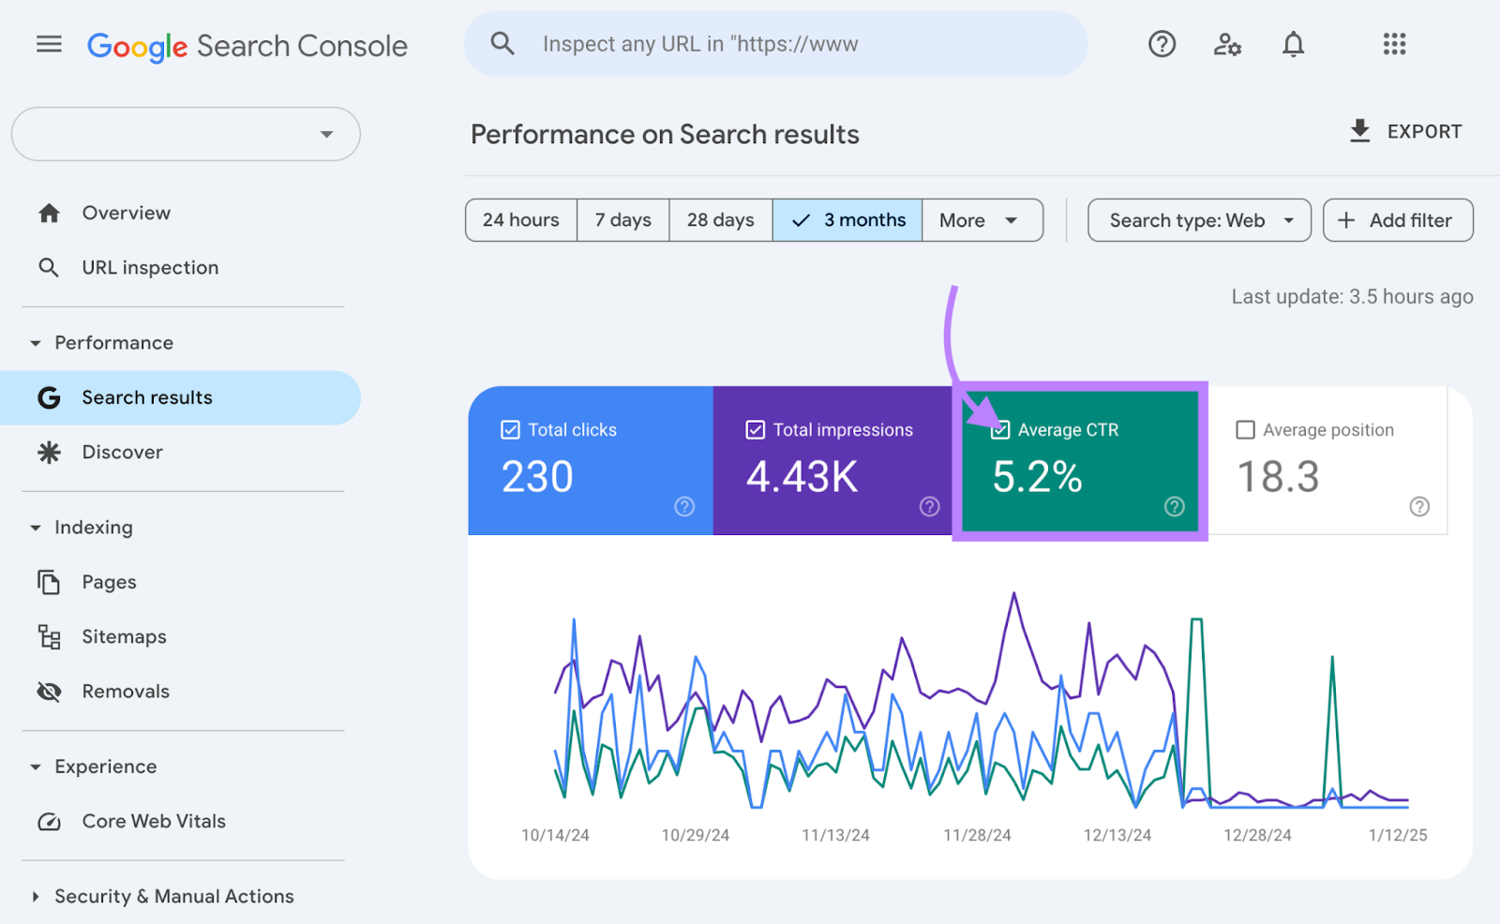Go to Core Web Vitals report
Screen dimensions: 1500x924
[x=154, y=821]
